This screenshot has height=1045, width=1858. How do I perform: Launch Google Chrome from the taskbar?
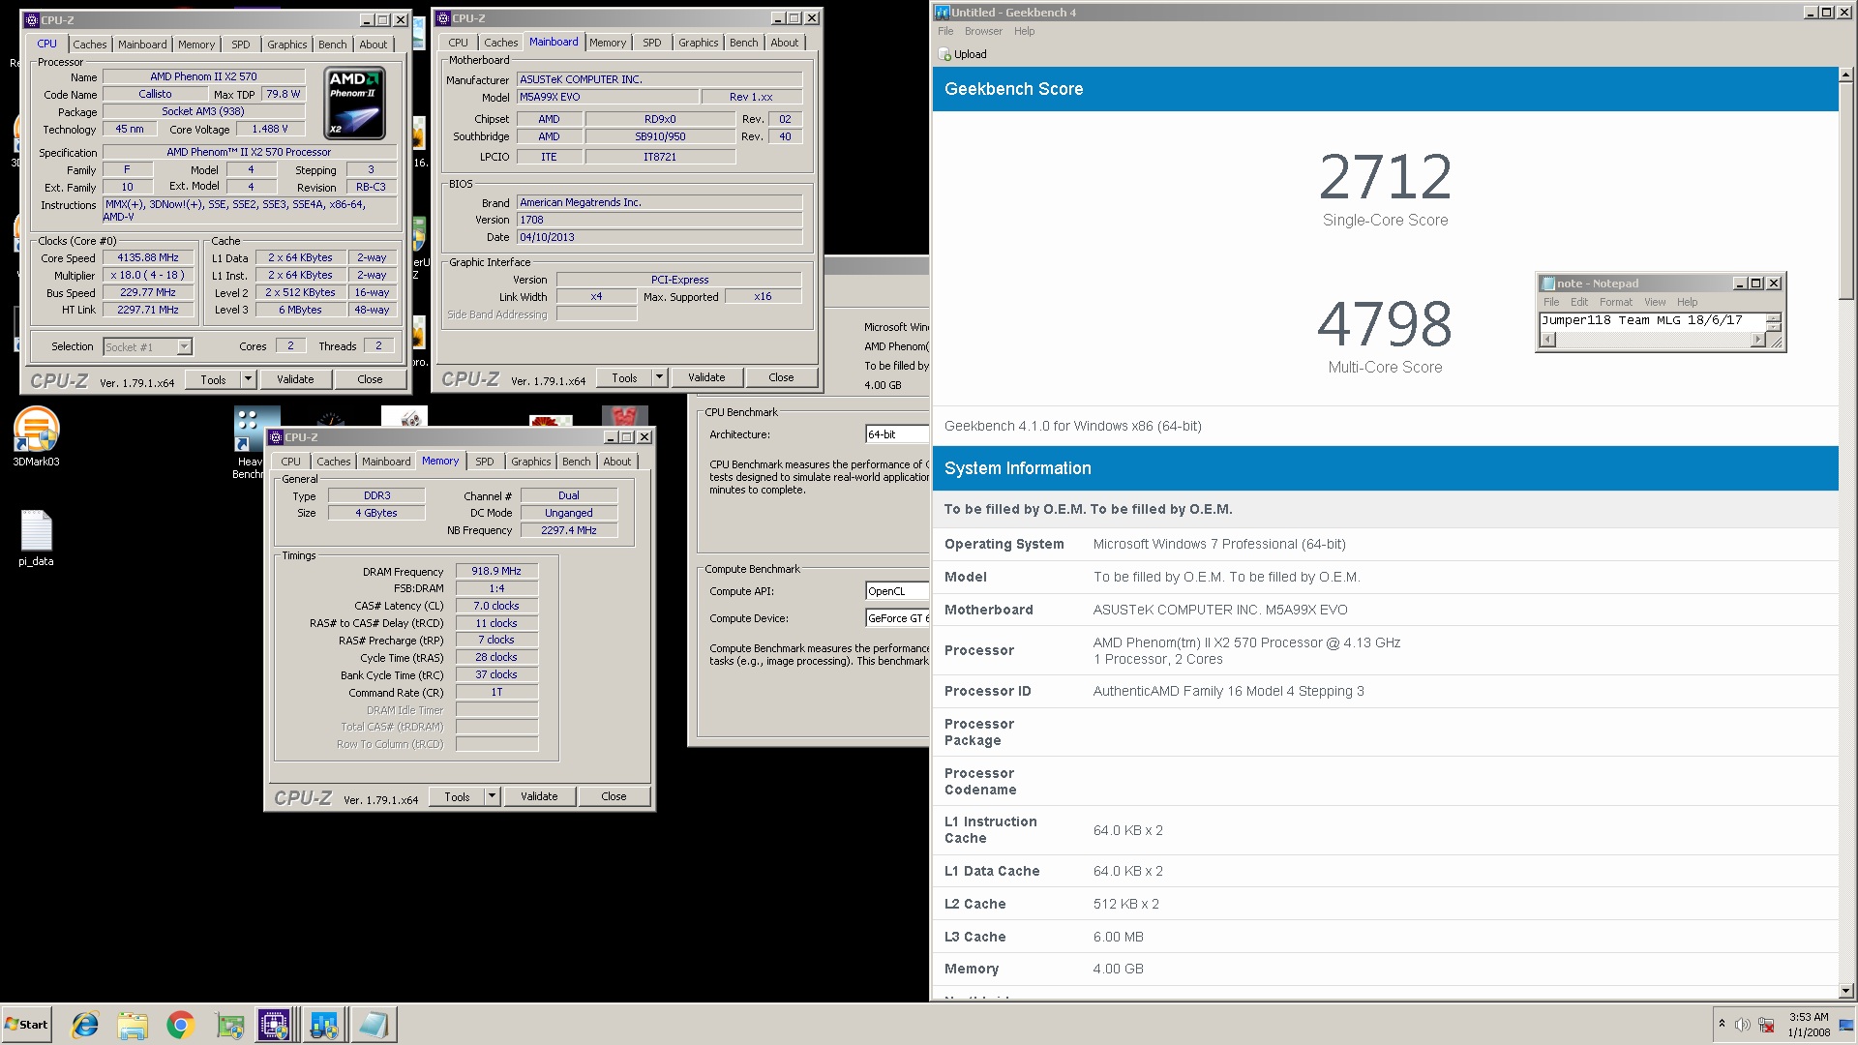[180, 1025]
